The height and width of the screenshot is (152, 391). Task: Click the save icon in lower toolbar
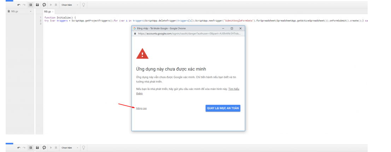coord(37,147)
